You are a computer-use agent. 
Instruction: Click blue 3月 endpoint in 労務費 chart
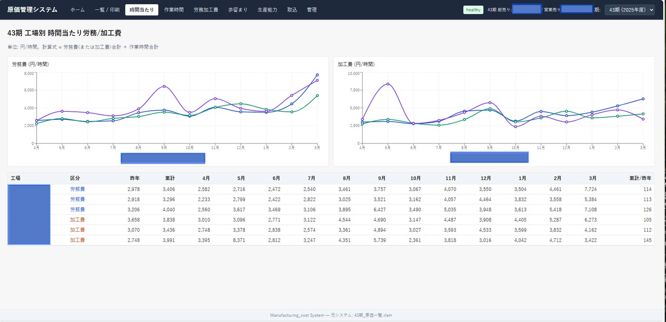317,75
